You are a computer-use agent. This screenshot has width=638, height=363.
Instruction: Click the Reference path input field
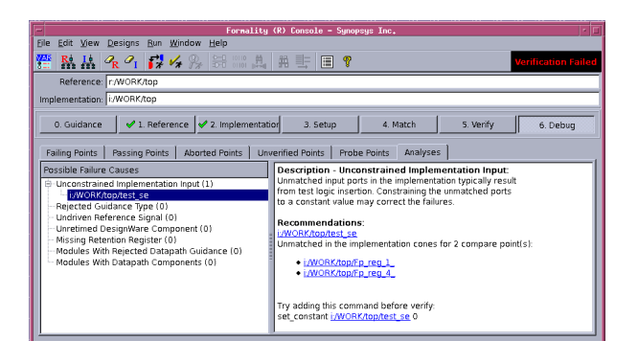(353, 81)
